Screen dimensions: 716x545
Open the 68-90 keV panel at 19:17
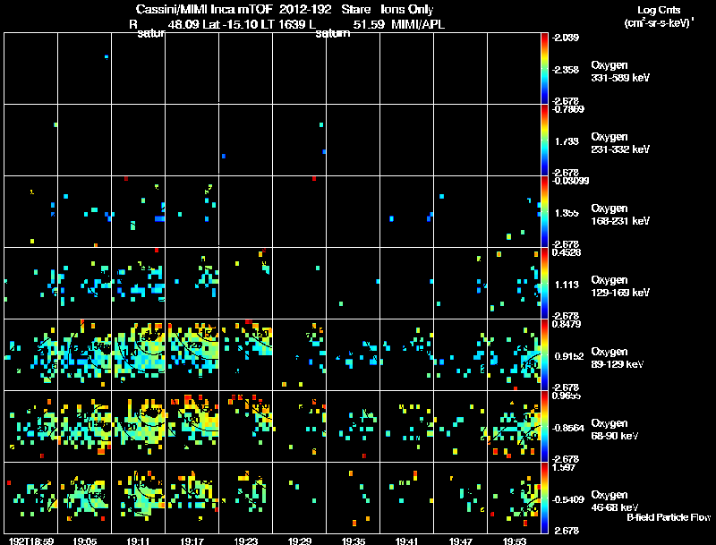click(192, 426)
